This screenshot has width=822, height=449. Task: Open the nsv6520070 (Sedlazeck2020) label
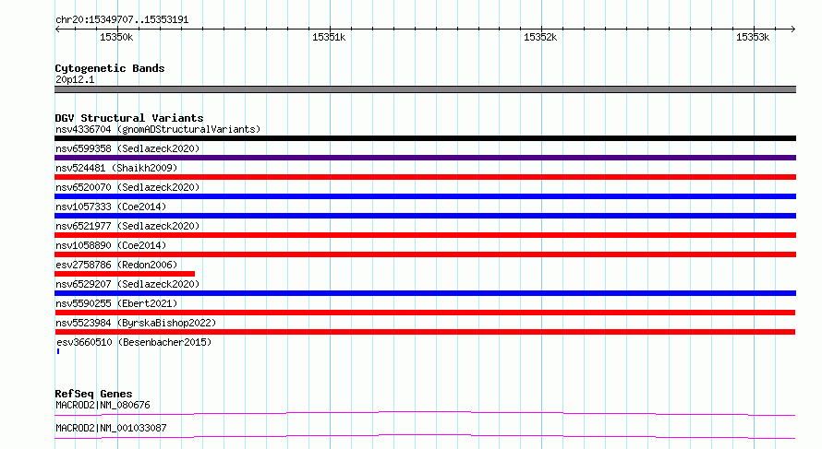(127, 187)
